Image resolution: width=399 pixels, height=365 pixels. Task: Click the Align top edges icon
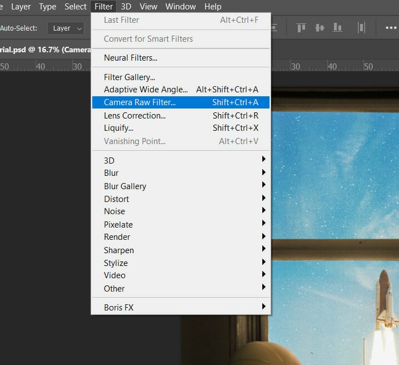pyautogui.click(x=301, y=27)
